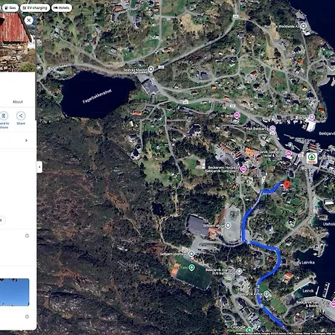Click the grey marker at the northeast dock

coord(303,26)
